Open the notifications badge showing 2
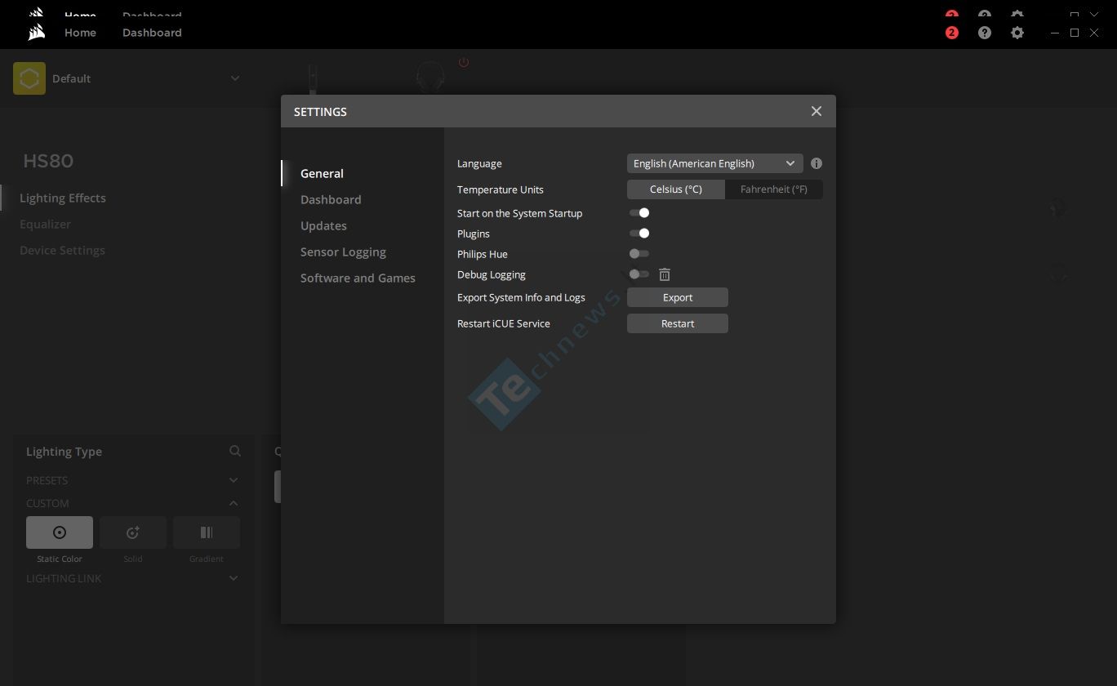 point(952,33)
